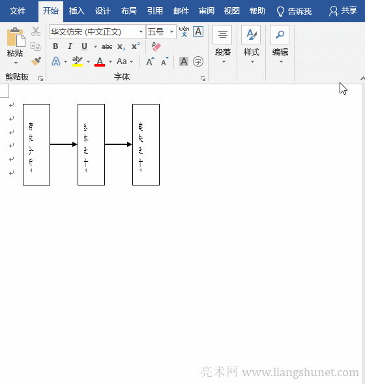Image resolution: width=365 pixels, height=384 pixels.
Task: Click Increase Font Size icon
Action: [150, 61]
